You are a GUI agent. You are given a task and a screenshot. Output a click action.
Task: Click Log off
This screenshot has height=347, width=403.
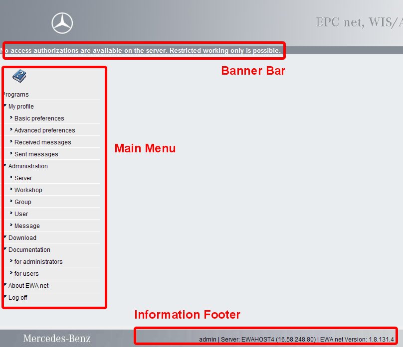18,298
